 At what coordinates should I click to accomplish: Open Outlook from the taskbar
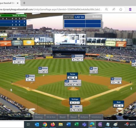(37, 125)
